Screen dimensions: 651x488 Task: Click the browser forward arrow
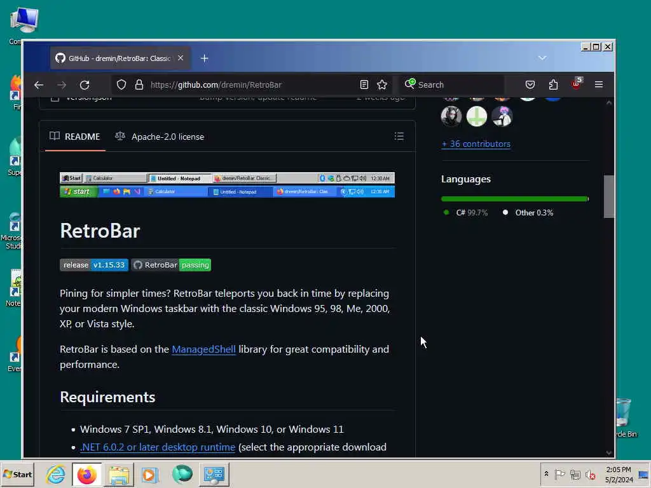coord(62,85)
